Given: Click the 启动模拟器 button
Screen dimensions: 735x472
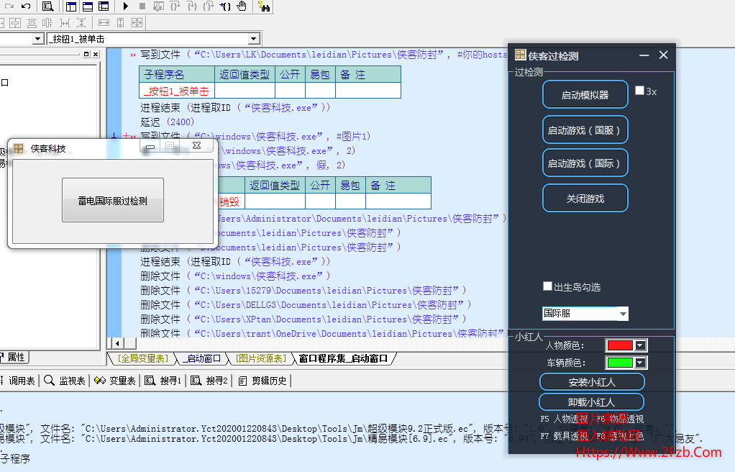Looking at the screenshot, I should (x=585, y=95).
